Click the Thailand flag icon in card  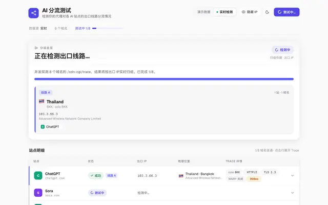point(42,101)
